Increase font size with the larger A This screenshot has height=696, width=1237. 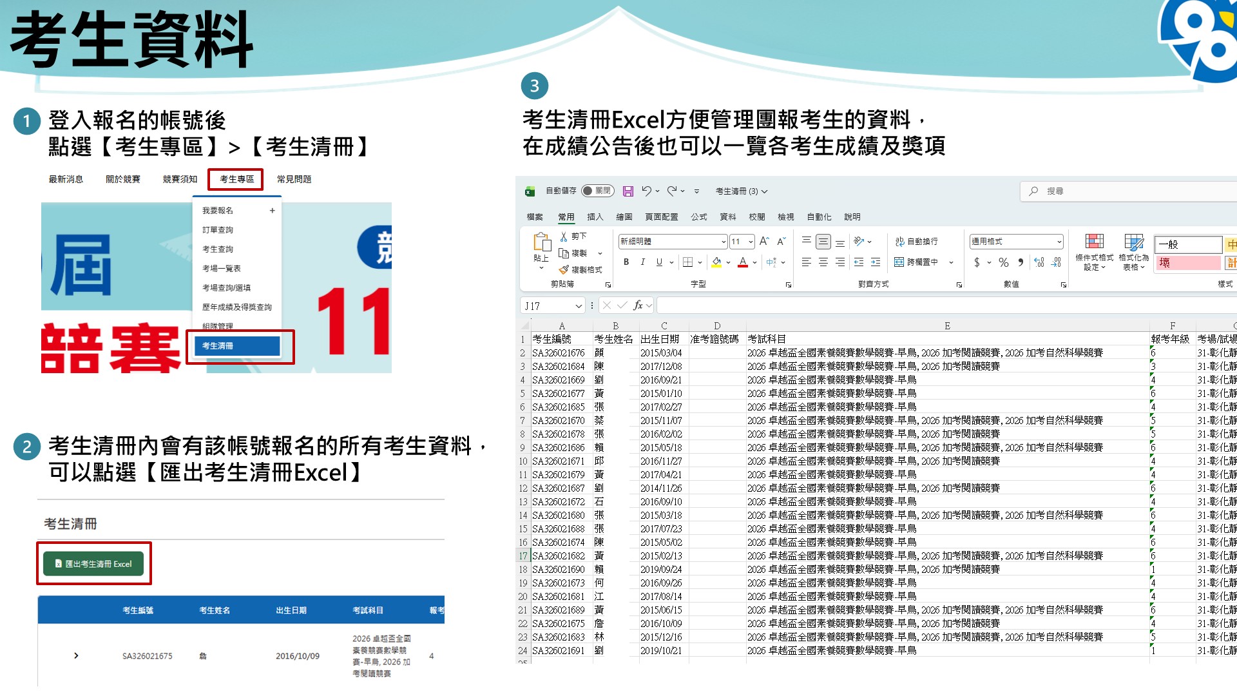tap(764, 242)
